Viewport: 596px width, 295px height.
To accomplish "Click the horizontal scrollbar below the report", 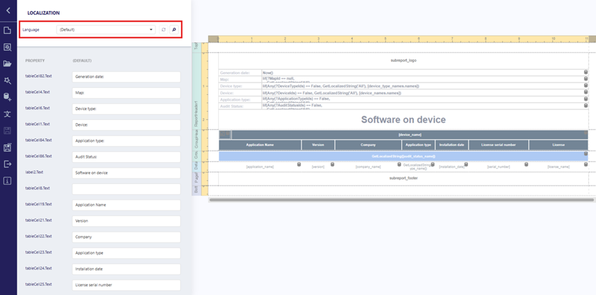I will click(401, 200).
